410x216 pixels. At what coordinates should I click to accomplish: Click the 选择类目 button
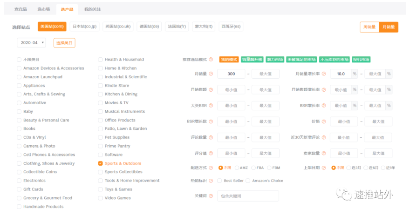coord(64,43)
